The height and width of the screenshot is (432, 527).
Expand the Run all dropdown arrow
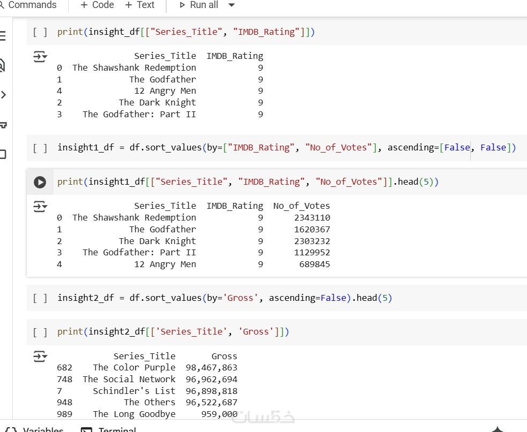point(232,5)
